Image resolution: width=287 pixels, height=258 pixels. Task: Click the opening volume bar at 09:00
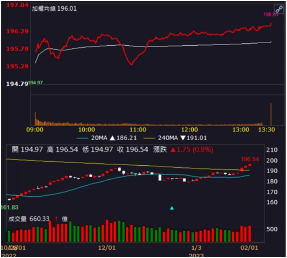(35, 119)
